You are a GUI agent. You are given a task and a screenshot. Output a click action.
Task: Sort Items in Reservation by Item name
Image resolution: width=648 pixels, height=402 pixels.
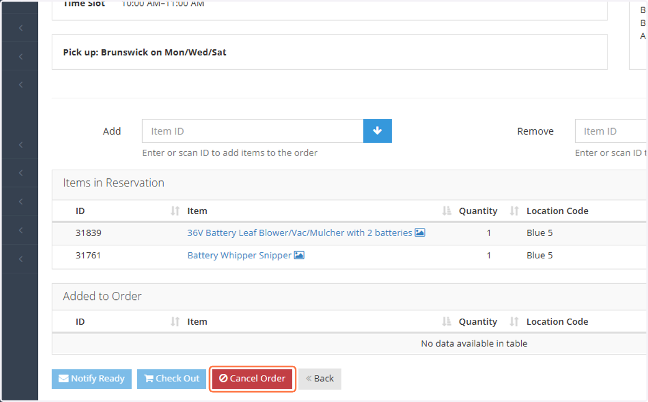pos(447,211)
